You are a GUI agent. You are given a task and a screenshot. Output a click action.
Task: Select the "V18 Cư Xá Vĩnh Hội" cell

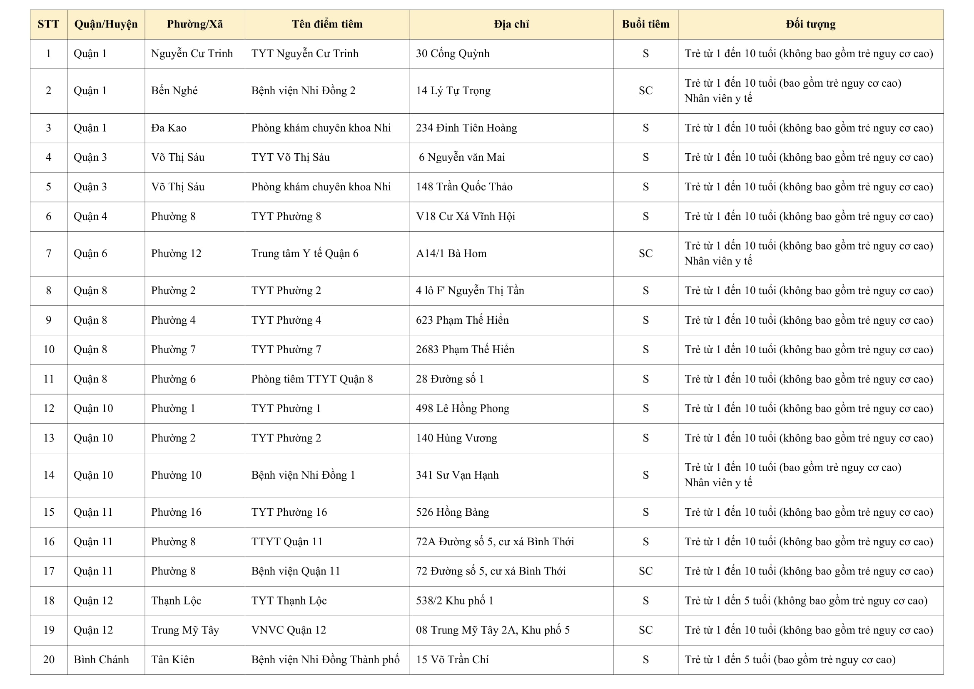[x=466, y=217]
